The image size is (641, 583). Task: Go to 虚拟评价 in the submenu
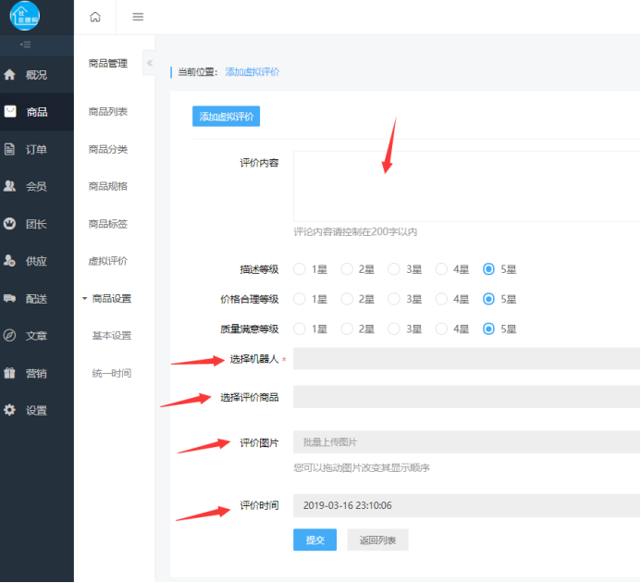108,261
